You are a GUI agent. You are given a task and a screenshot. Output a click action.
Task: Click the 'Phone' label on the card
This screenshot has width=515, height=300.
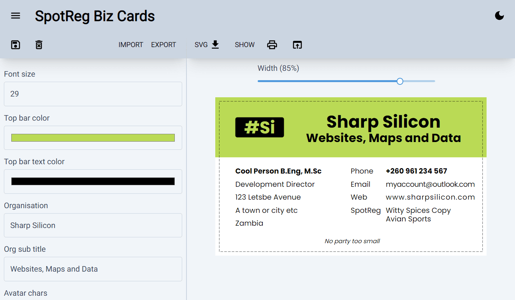coord(362,171)
